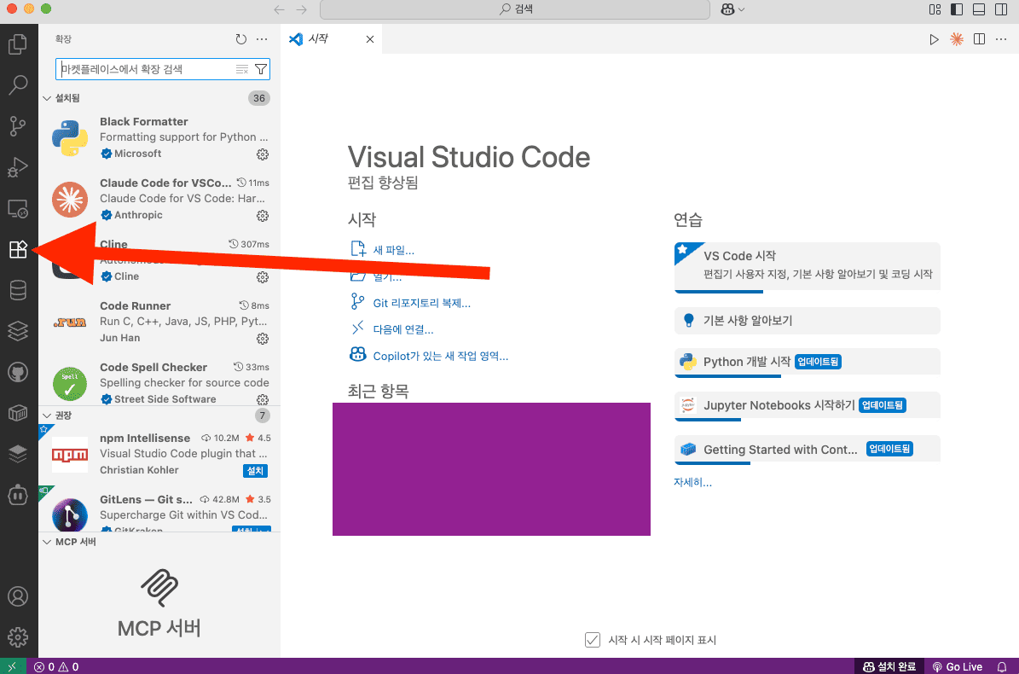Image resolution: width=1019 pixels, height=674 pixels.
Task: Open the Accounts menu icon
Action: [x=18, y=596]
